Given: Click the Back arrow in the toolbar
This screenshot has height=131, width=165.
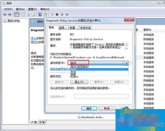Looking at the screenshot, I should 5,15.
